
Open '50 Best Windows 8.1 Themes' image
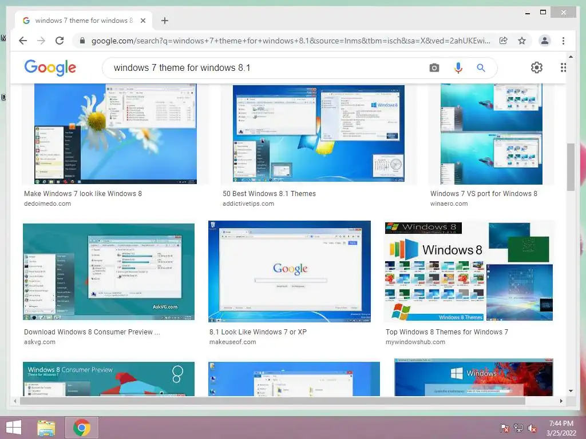[318, 134]
